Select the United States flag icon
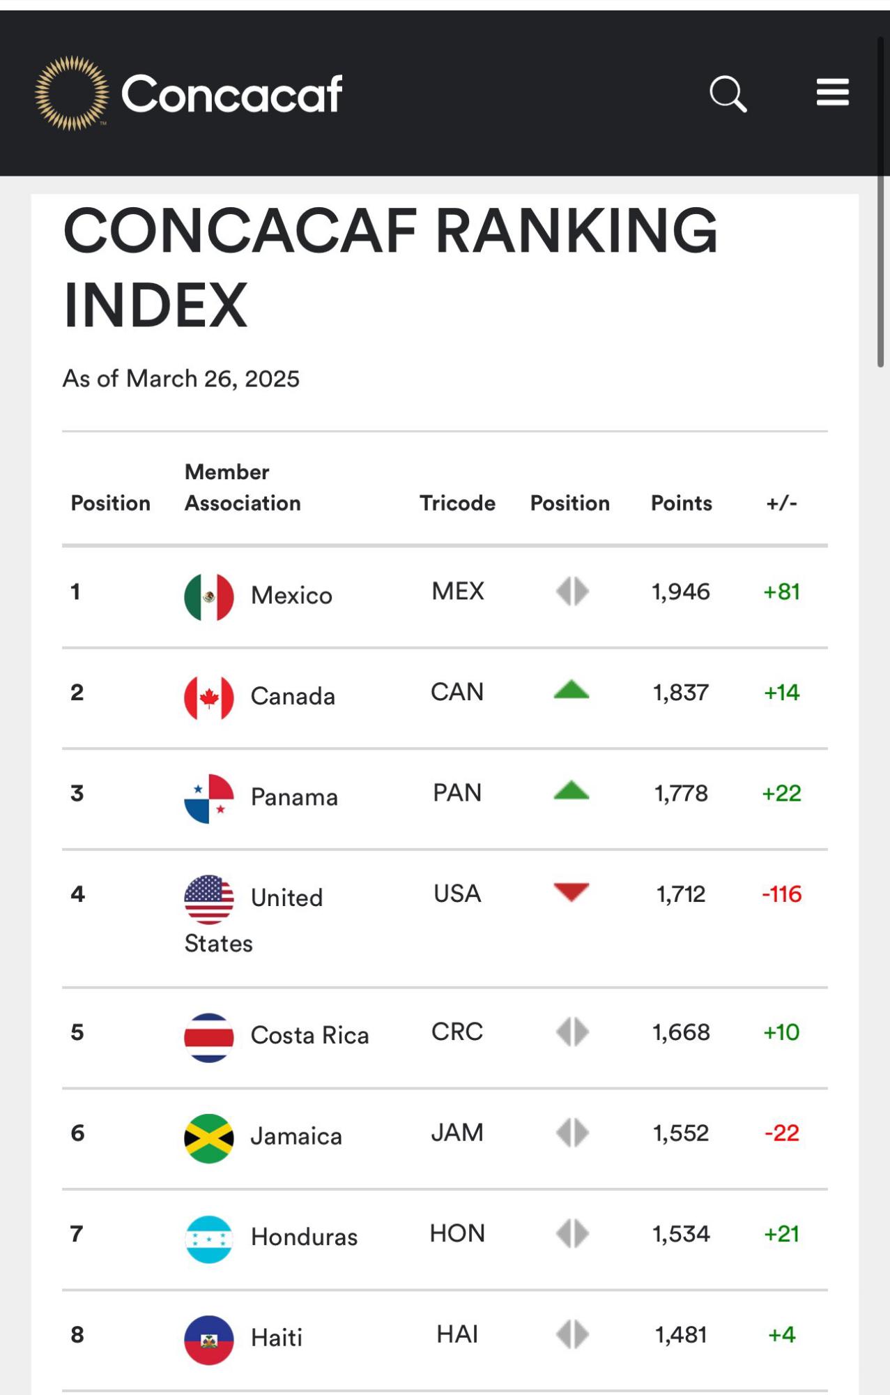890x1395 pixels. pos(209,898)
